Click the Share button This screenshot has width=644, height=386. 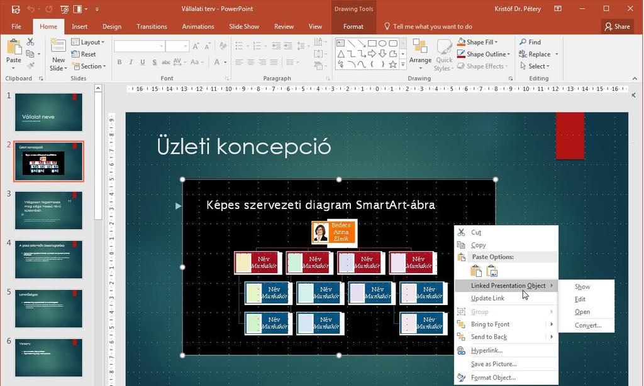(617, 26)
